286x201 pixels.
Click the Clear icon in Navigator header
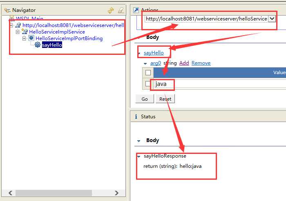(121, 10)
